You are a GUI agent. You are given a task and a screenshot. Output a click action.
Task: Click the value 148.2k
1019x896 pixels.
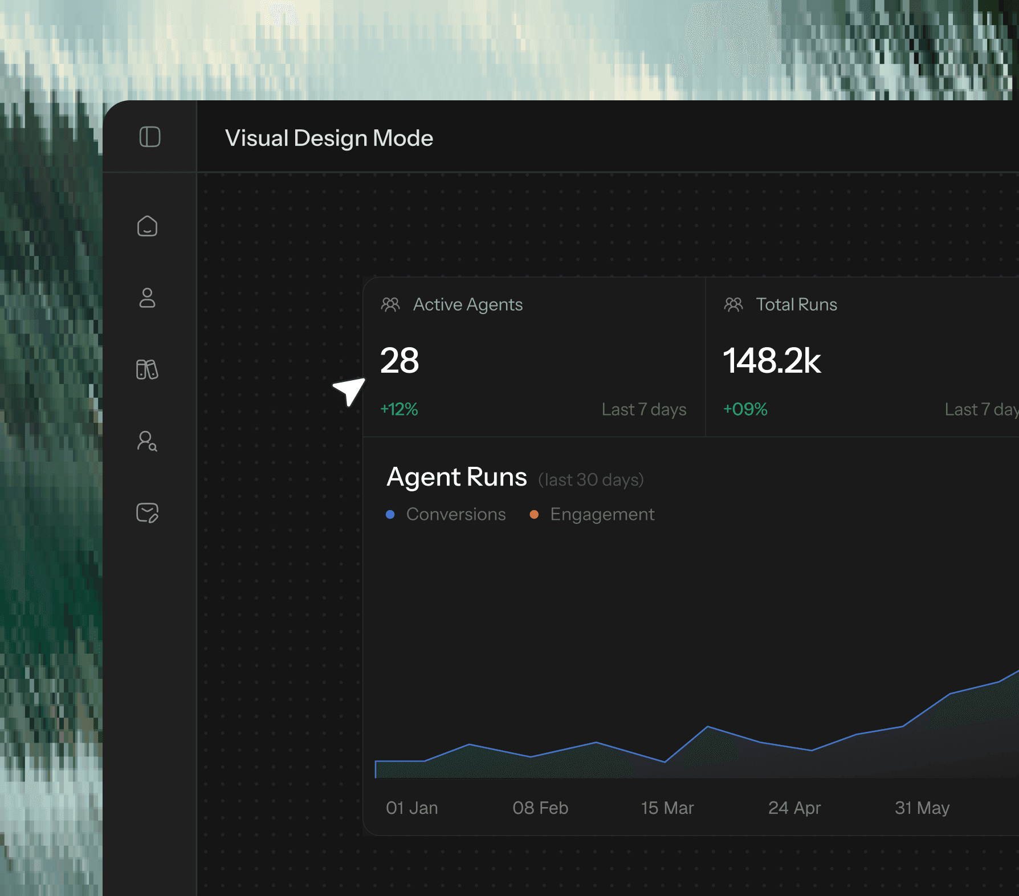(772, 360)
